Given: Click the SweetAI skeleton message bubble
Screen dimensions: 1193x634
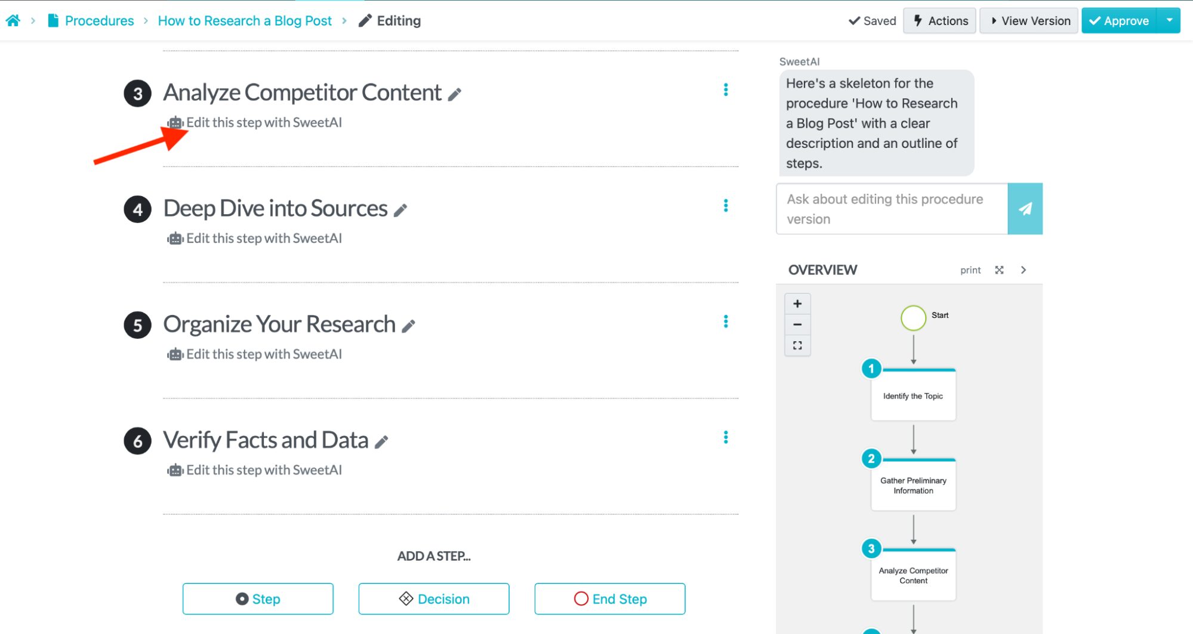Looking at the screenshot, I should 877,123.
